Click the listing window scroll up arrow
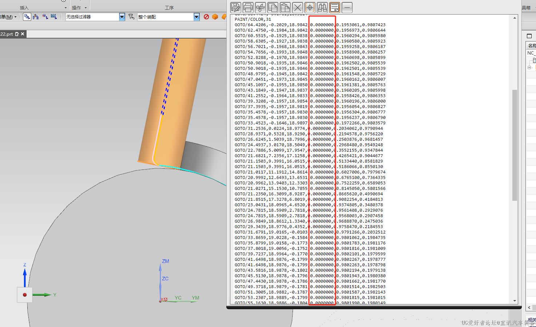The width and height of the screenshot is (536, 327). click(x=515, y=18)
